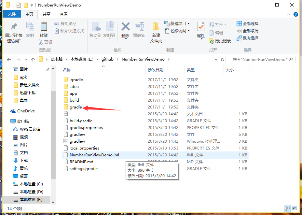Image resolution: width=302 pixels, height=215 pixels.
Task: Open recent locations dropdown arrow
Action: point(26,60)
